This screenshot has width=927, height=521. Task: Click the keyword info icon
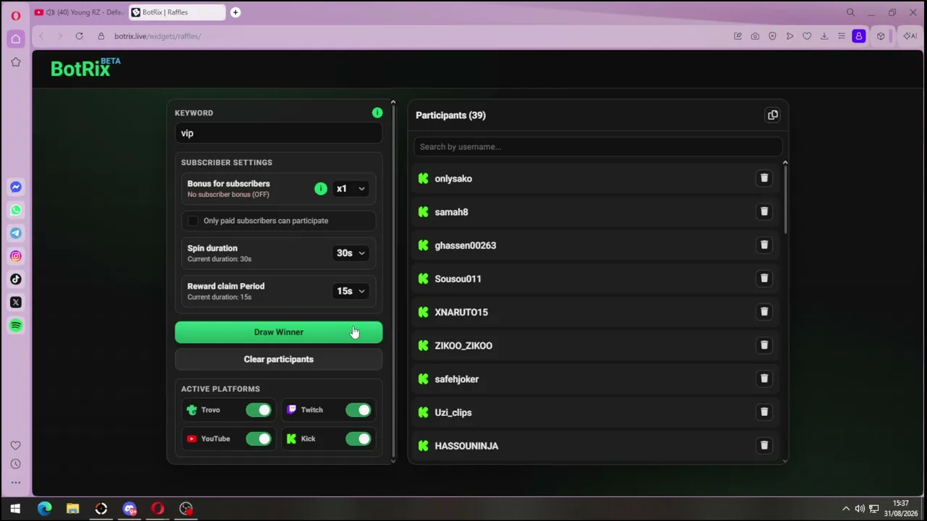pos(377,113)
